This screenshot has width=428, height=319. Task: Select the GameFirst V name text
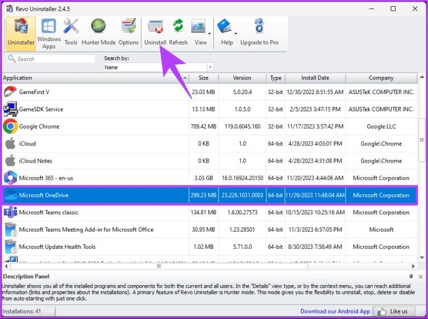pyautogui.click(x=34, y=92)
